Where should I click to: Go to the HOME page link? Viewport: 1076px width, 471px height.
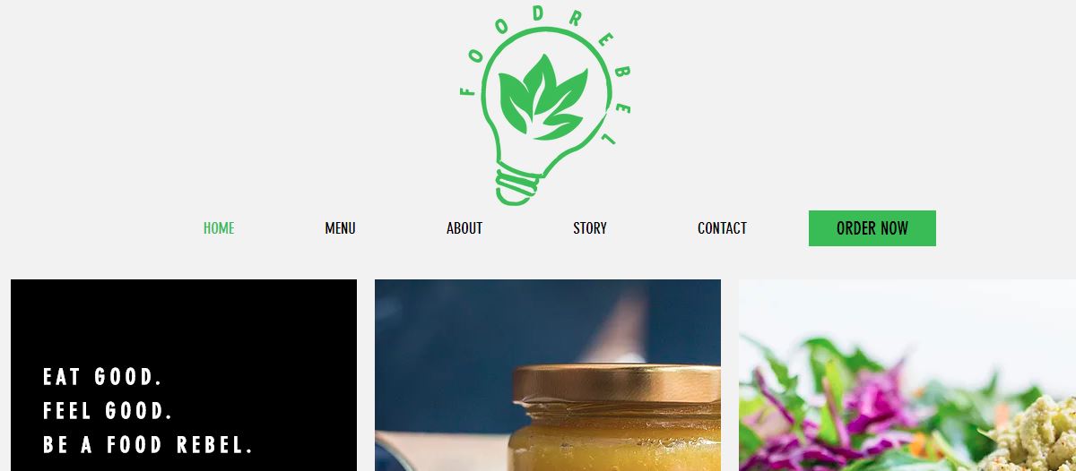tap(219, 228)
